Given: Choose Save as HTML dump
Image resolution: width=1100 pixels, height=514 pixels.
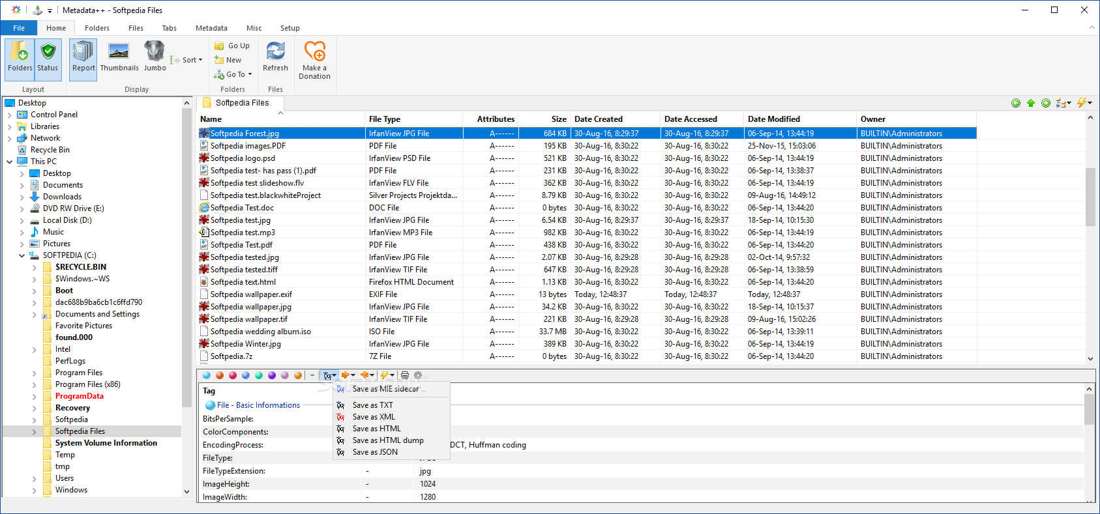Looking at the screenshot, I should pos(391,440).
